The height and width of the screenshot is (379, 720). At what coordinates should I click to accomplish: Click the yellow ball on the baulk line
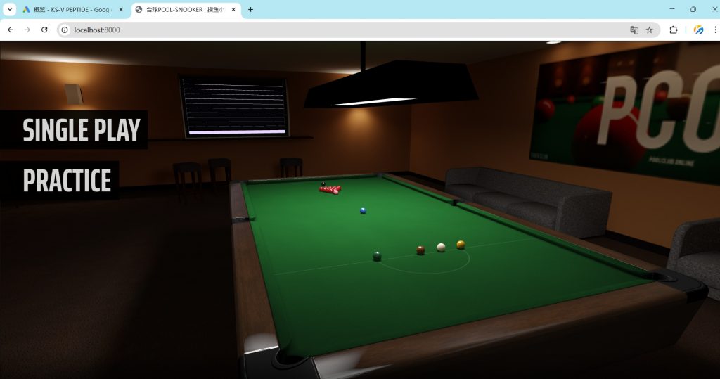click(x=461, y=245)
